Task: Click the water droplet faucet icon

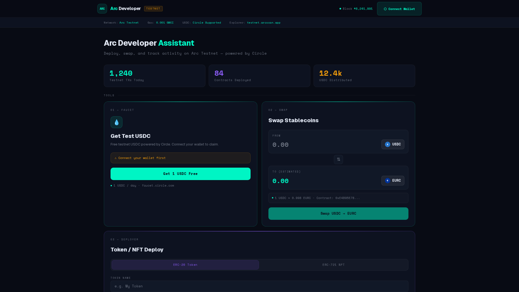Action: (117, 122)
